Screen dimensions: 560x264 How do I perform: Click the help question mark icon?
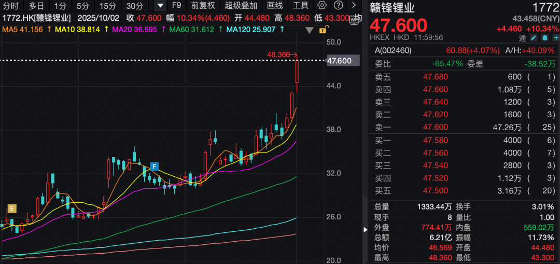338,6
